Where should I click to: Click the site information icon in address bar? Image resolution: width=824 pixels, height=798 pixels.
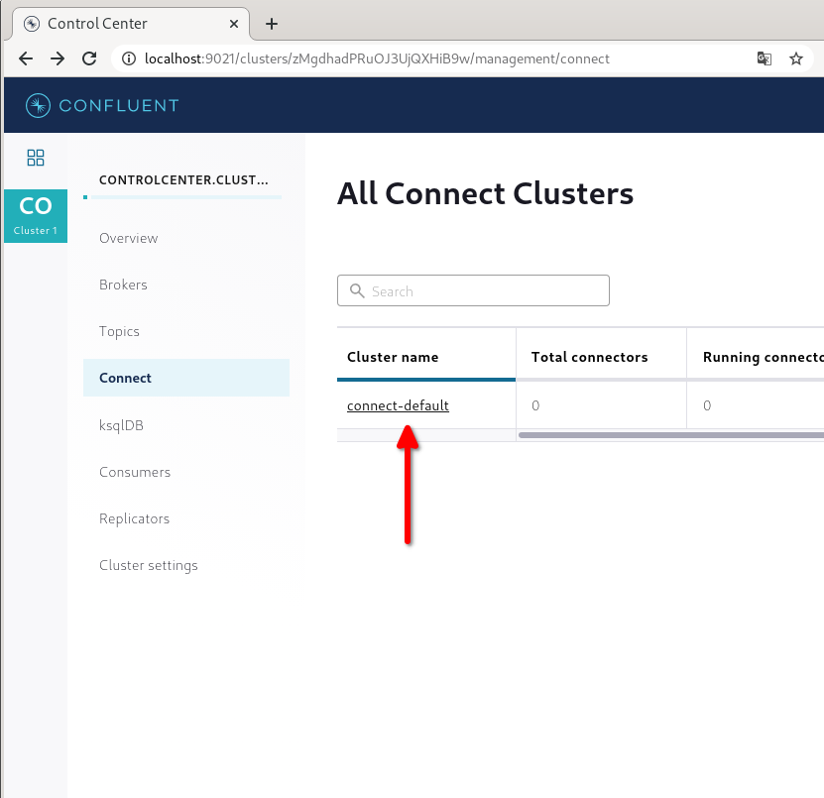pyautogui.click(x=128, y=58)
